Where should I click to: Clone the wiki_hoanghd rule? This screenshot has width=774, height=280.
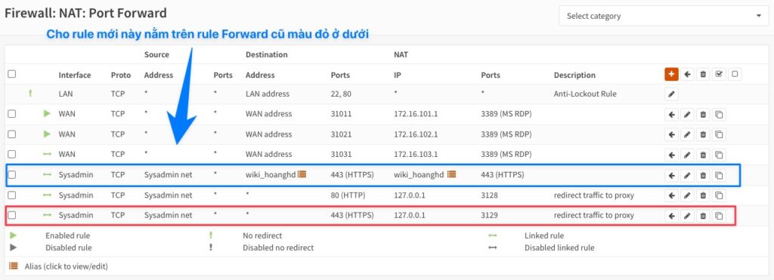720,175
